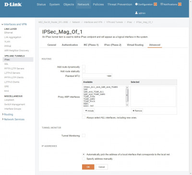This screenshot has height=175, width=192.
Task: Switch to the IPsec (Phase-2) tab
Action: pyautogui.click(x=113, y=45)
